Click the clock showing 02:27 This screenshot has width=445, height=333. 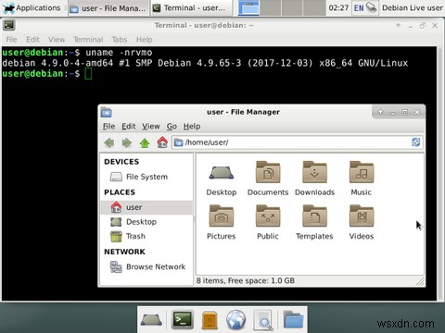point(338,7)
